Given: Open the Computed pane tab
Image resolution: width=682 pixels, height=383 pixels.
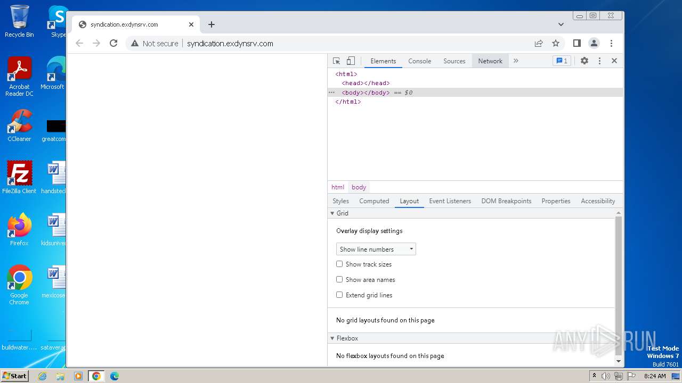Looking at the screenshot, I should (x=374, y=201).
